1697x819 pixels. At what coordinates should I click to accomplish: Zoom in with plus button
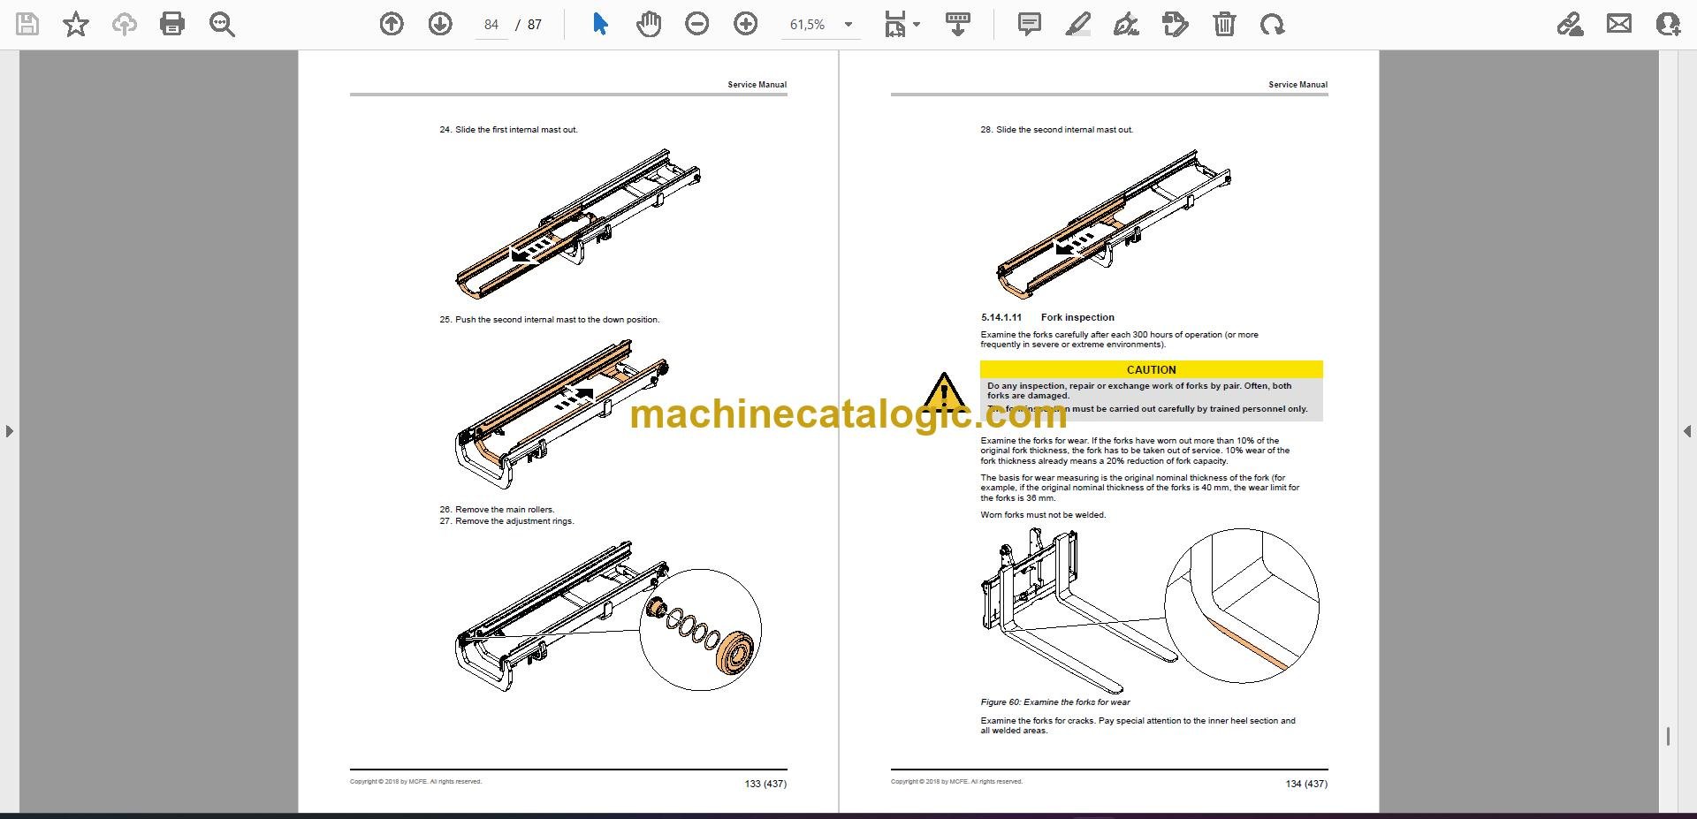click(x=746, y=24)
